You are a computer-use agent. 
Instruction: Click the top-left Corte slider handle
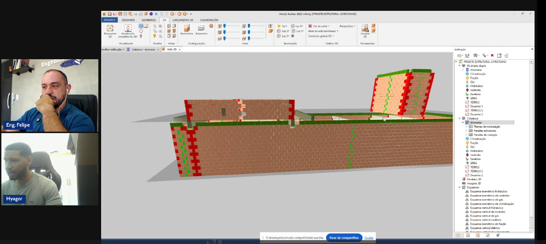(225, 26)
